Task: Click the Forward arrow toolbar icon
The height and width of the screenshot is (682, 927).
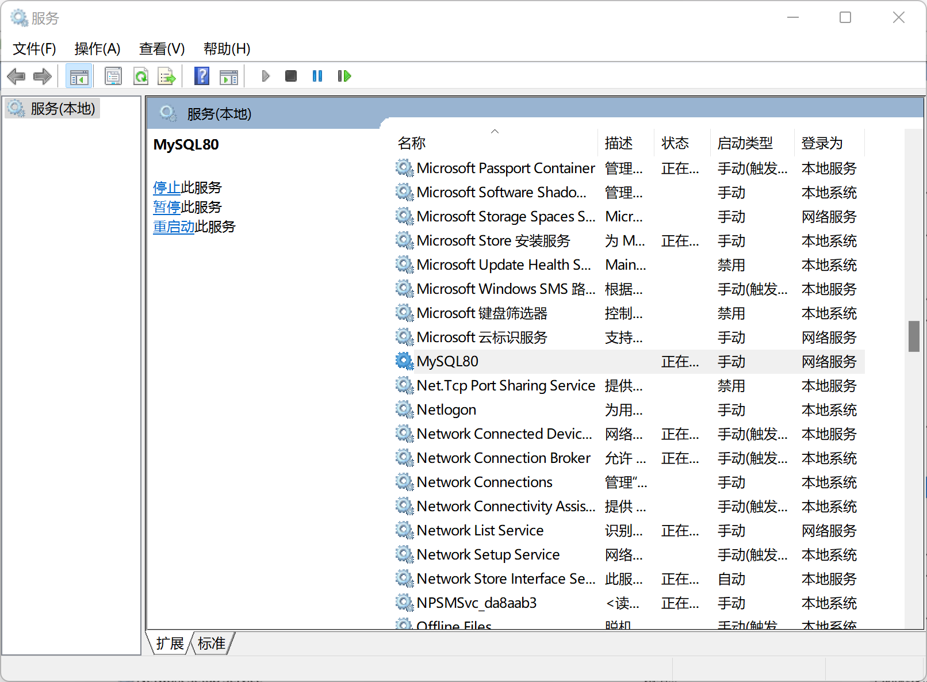Action: pyautogui.click(x=43, y=76)
